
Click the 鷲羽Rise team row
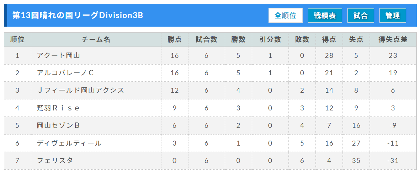[x=210, y=108]
